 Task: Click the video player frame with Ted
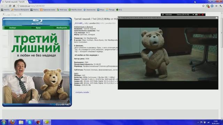(x=168, y=54)
